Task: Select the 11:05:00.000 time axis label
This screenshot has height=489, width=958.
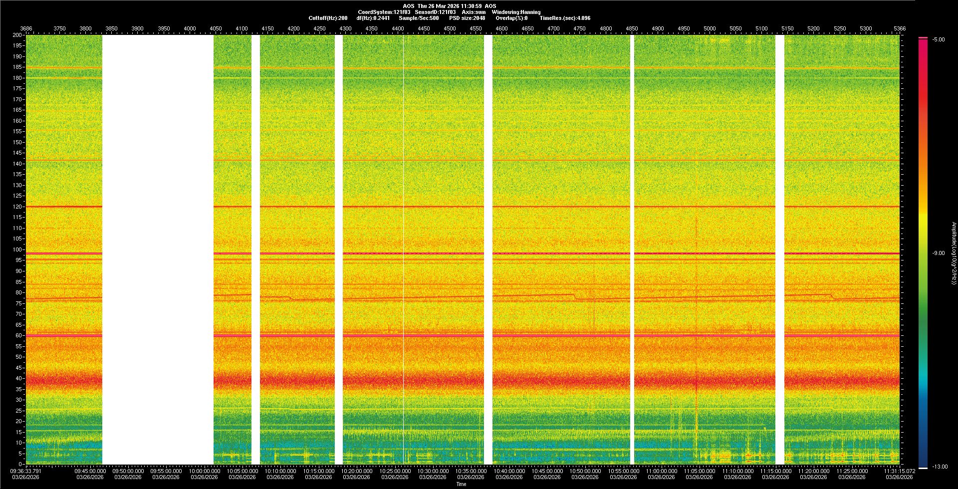Action: tap(700, 471)
